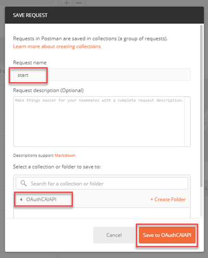The height and width of the screenshot is (258, 208).
Task: Focus the Request description text area
Action: tap(99, 122)
